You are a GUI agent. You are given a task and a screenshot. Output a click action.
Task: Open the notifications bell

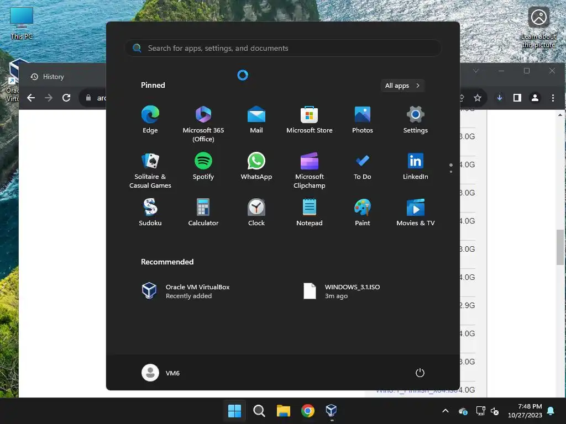point(551,411)
